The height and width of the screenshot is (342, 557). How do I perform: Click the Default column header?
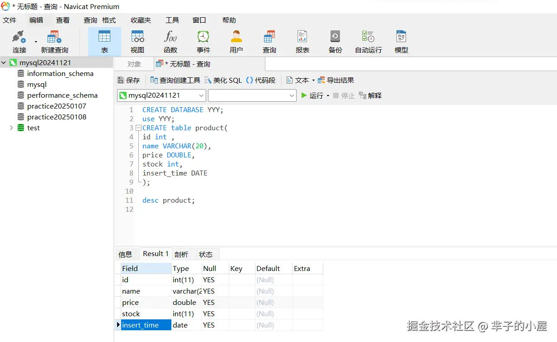(274, 268)
